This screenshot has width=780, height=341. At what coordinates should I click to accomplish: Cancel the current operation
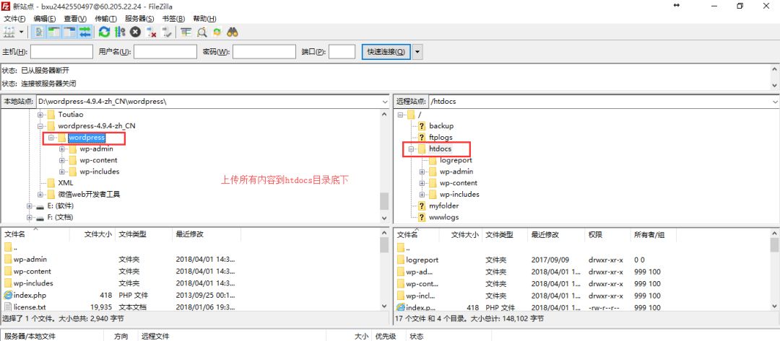coord(135,32)
